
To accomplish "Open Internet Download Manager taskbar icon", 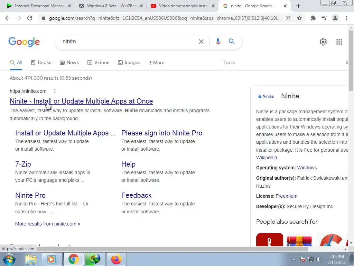I will [x=95, y=259].
